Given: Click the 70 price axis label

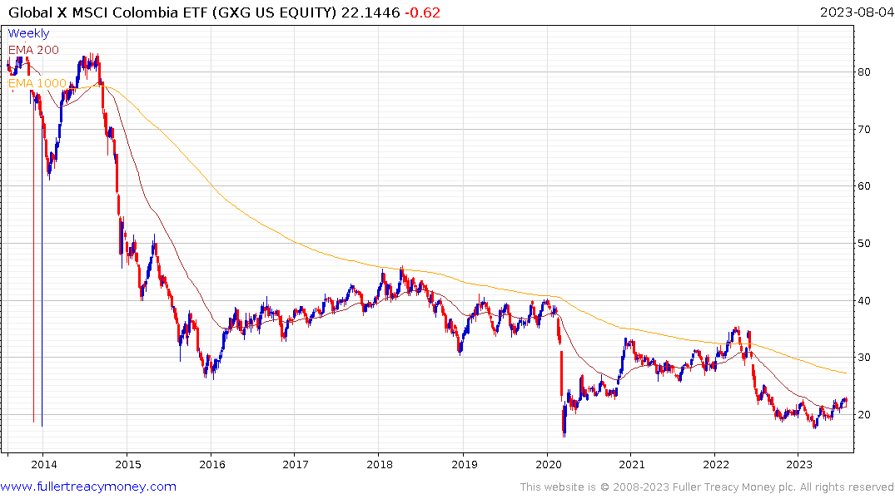Looking at the screenshot, I should [863, 130].
